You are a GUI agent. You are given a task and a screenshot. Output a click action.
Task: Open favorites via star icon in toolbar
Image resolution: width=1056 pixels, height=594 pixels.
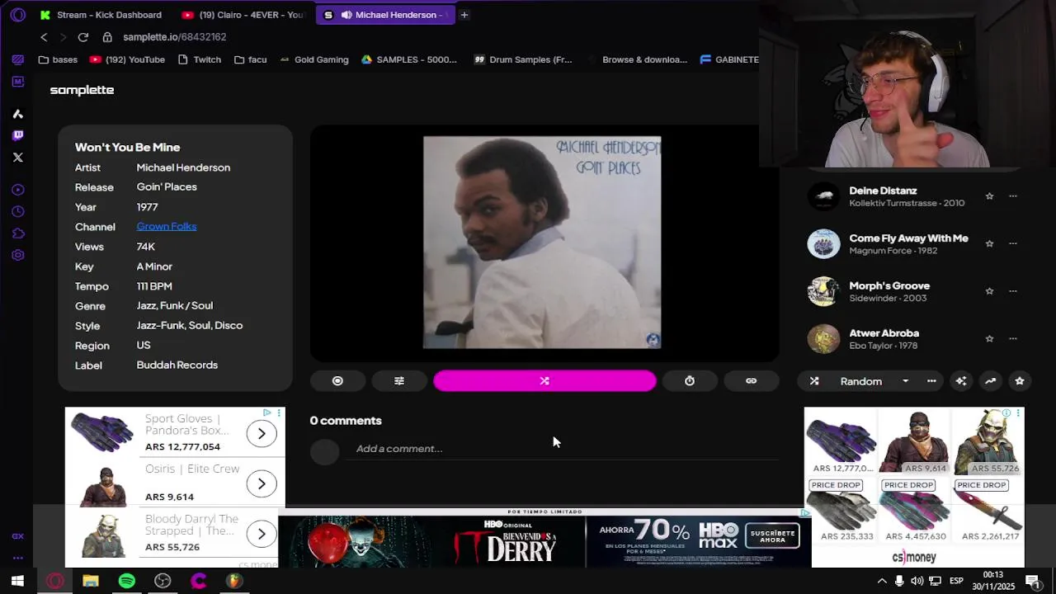pyautogui.click(x=1020, y=381)
